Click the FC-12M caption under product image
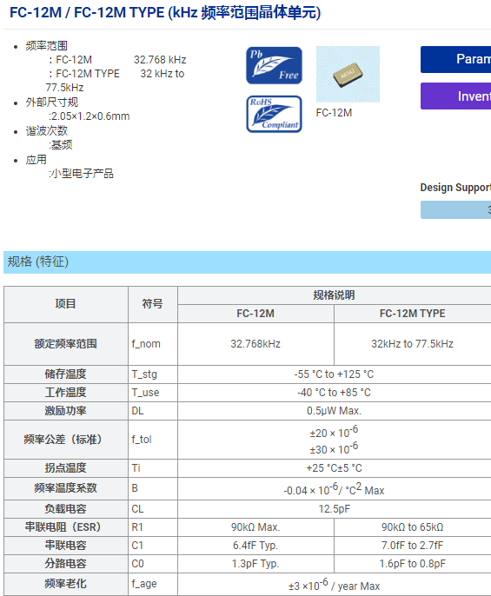The height and width of the screenshot is (596, 491). 334,113
